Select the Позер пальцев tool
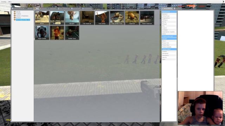The width and height of the screenshot is (225, 126). pyautogui.click(x=169, y=47)
